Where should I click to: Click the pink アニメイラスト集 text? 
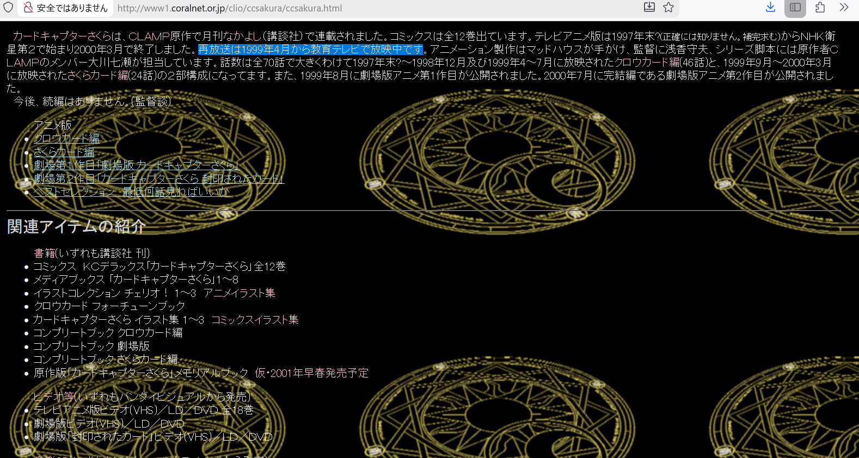pyautogui.click(x=239, y=293)
